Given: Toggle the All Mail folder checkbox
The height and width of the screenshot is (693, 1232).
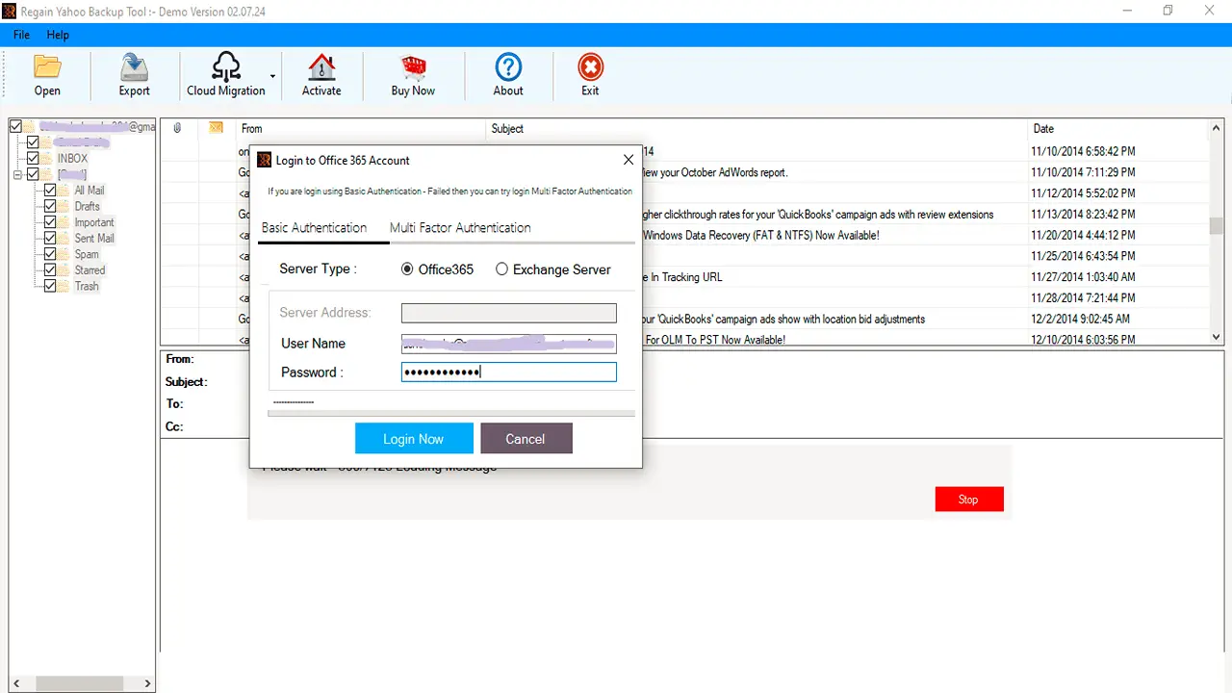Looking at the screenshot, I should pos(50,191).
